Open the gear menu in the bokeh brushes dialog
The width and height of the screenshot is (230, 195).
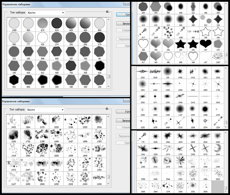[x=107, y=109]
